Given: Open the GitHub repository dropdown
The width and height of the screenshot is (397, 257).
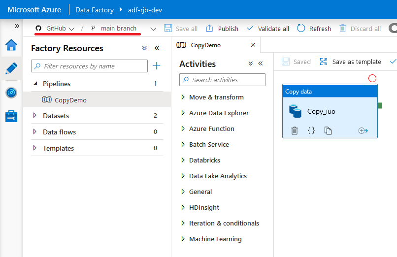Looking at the screenshot, I should click(x=55, y=29).
